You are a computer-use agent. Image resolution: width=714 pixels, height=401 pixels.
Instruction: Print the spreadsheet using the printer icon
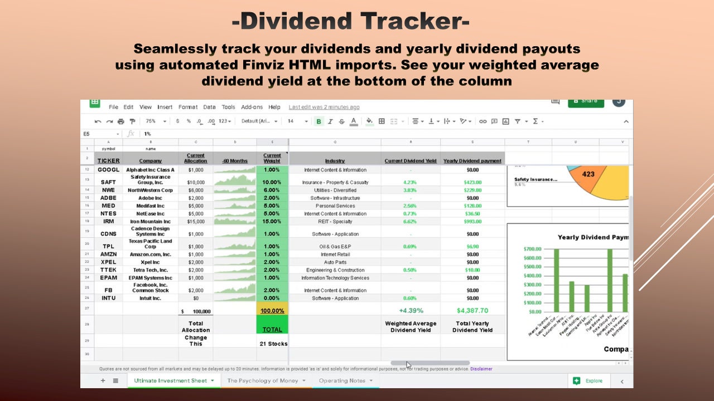pos(120,121)
